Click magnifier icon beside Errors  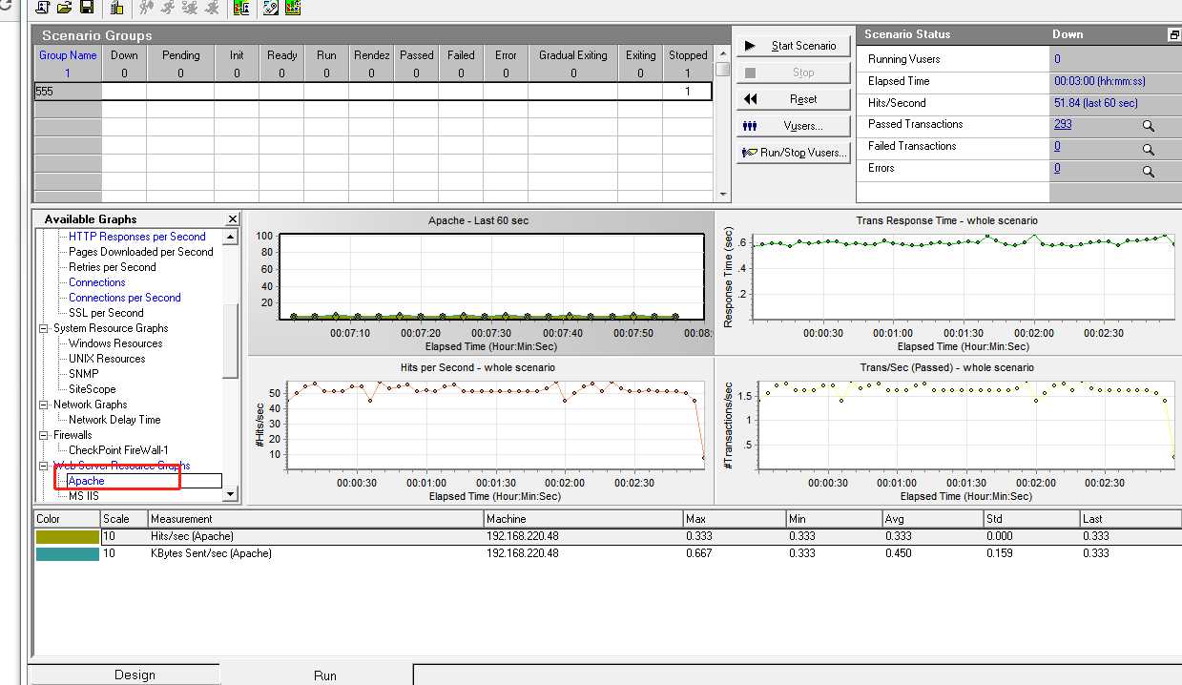pos(1149,171)
